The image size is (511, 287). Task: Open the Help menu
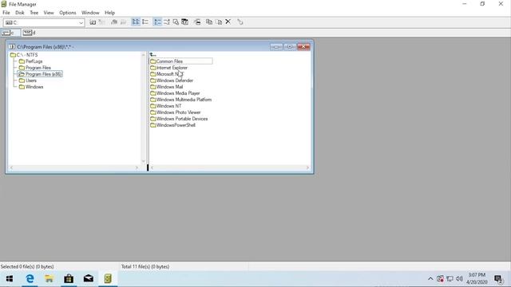pos(110,13)
